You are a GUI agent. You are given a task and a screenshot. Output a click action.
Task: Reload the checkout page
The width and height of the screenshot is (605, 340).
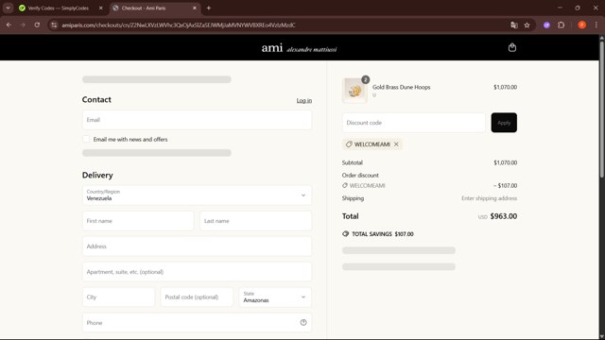[37, 25]
